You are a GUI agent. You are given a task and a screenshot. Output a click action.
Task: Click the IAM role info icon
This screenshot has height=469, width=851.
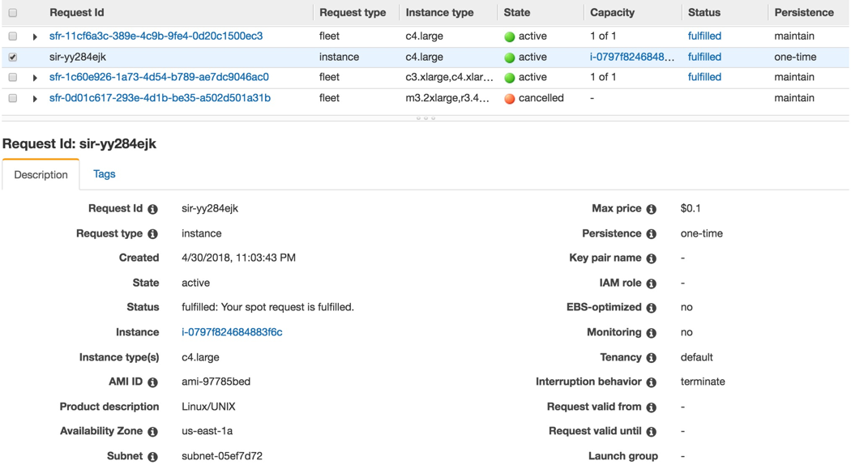(652, 283)
